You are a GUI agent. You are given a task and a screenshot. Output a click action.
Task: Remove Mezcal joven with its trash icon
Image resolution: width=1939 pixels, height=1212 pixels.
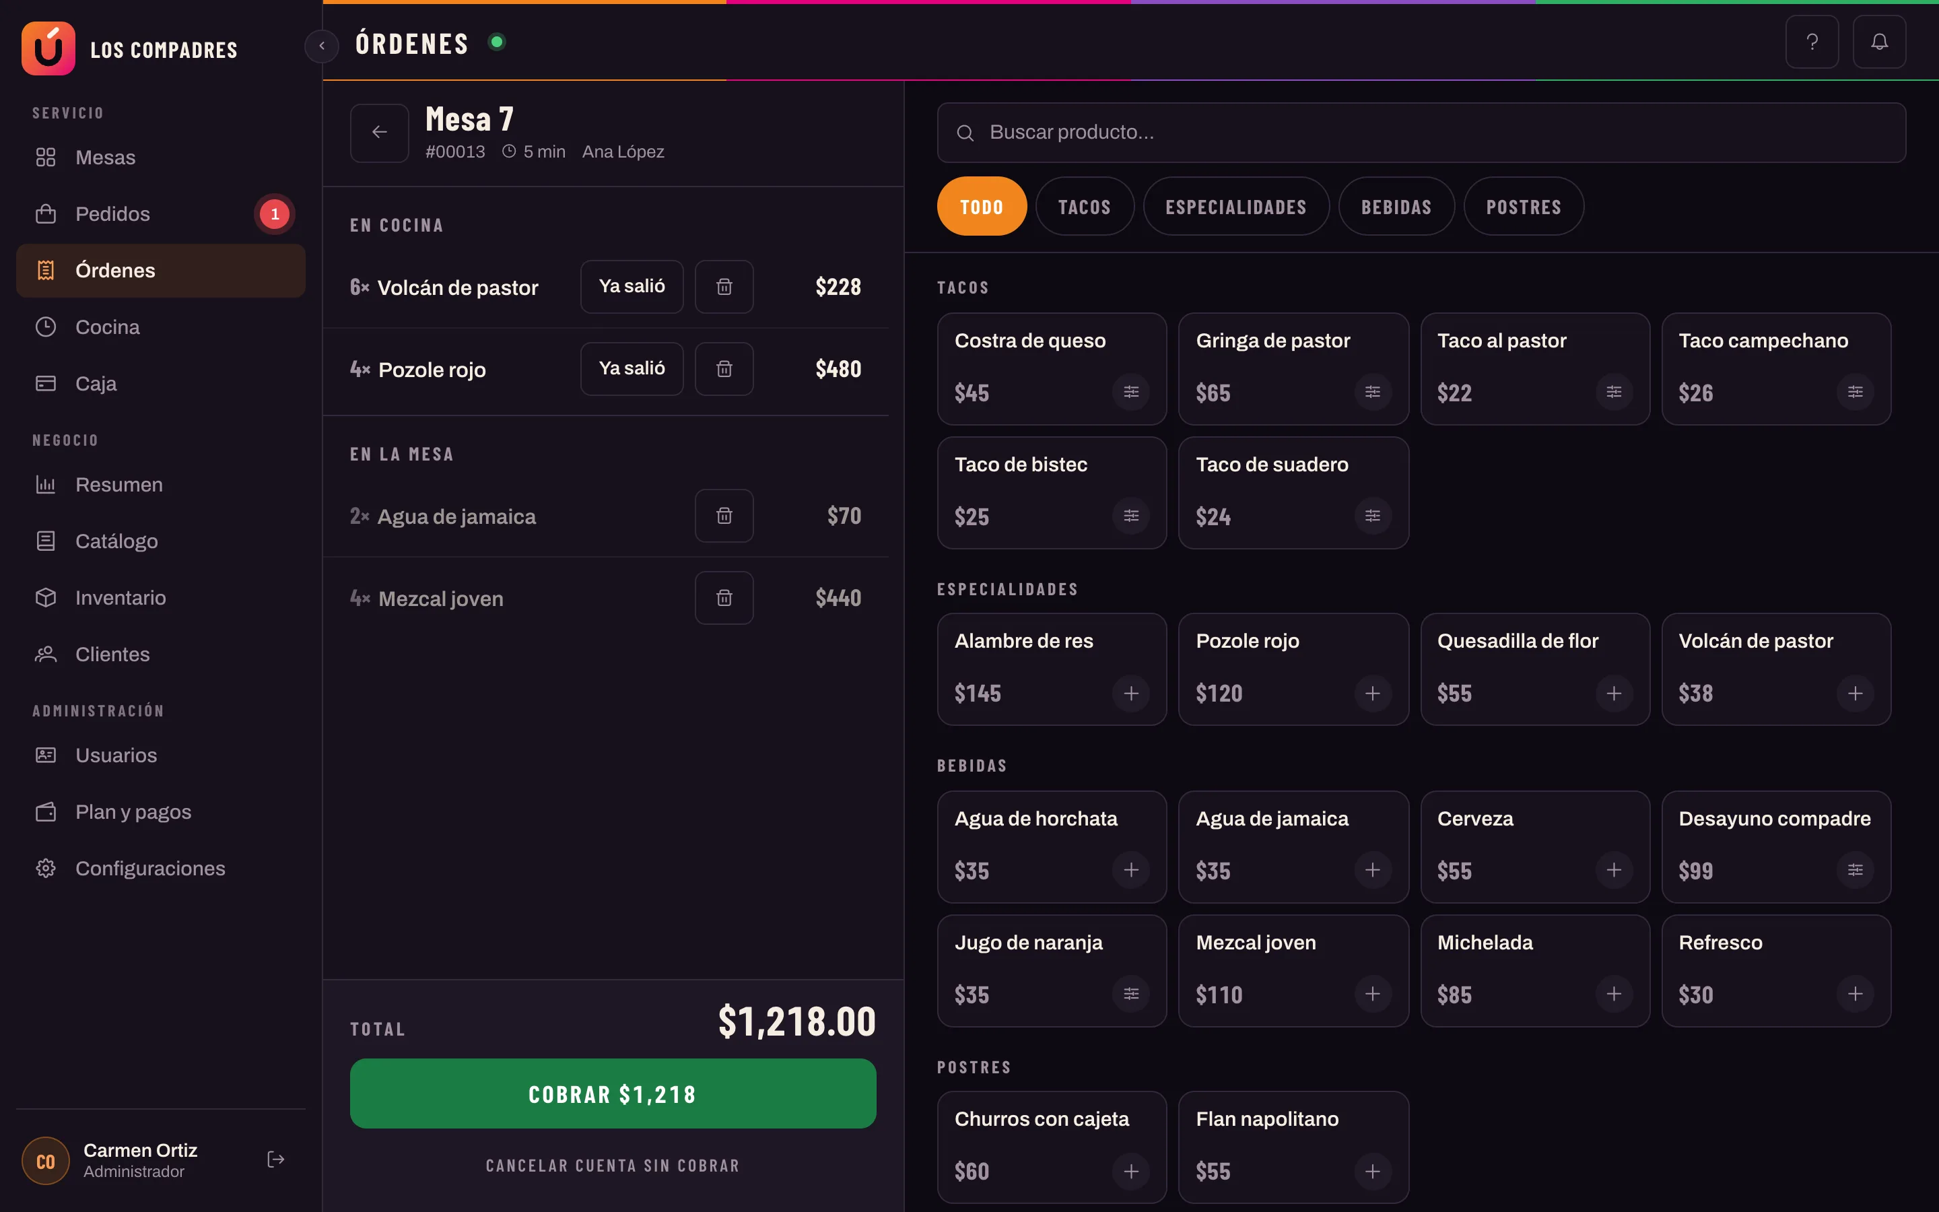724,598
